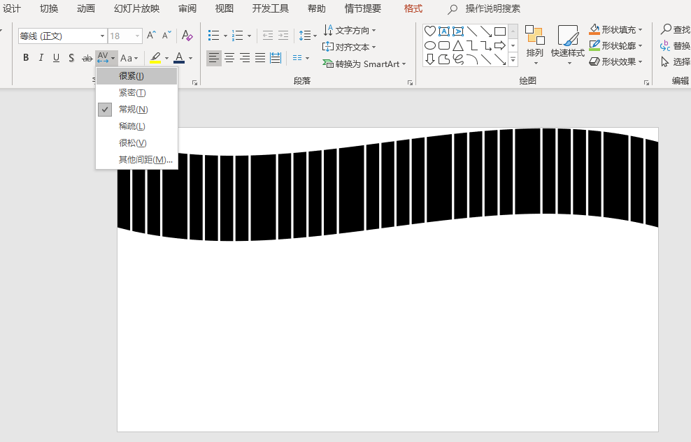Pick the elbow connector shape
Screen dimensions: 691x442
pyautogui.click(x=472, y=45)
